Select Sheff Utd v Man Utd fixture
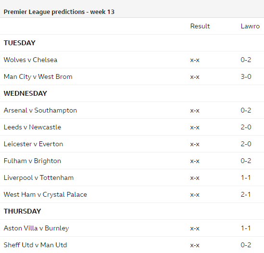 pos(35,245)
